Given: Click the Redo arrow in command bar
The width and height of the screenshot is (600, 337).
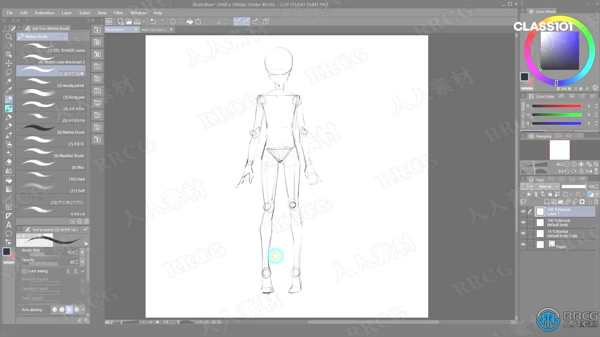Looking at the screenshot, I should (162, 22).
